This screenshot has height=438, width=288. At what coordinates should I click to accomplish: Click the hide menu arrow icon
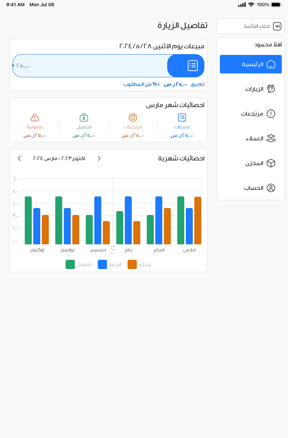(277, 26)
